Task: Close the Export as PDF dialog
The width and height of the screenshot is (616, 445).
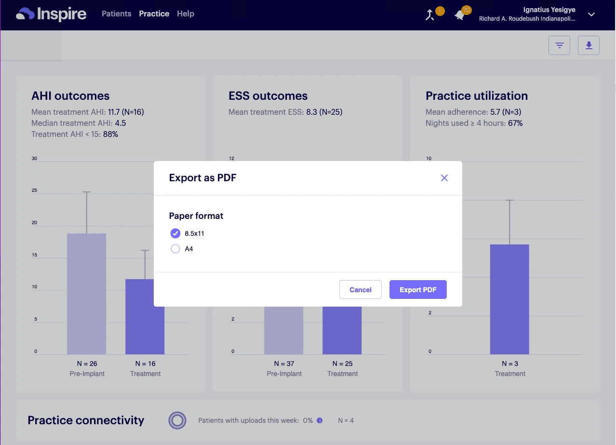Action: click(x=444, y=178)
